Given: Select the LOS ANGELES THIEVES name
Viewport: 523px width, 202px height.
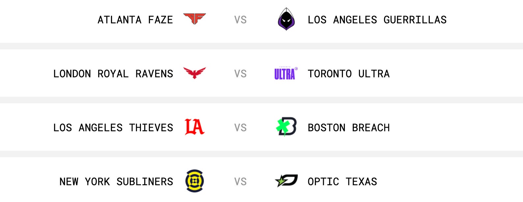Looking at the screenshot, I should point(113,128).
